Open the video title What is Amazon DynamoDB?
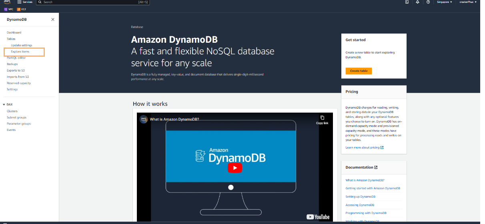 point(174,119)
